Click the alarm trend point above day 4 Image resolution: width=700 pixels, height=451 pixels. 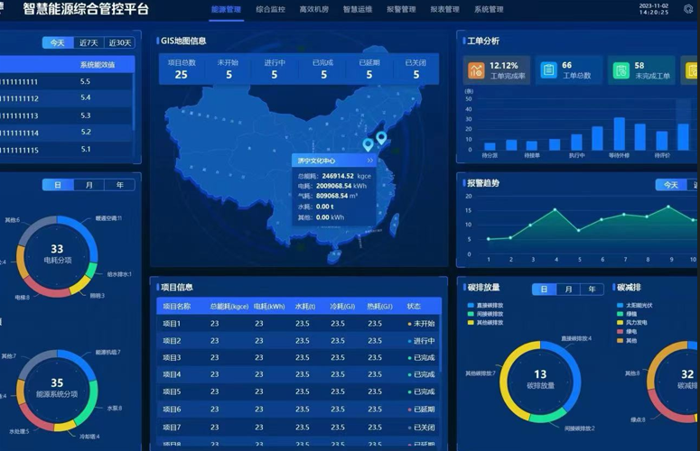(x=555, y=209)
